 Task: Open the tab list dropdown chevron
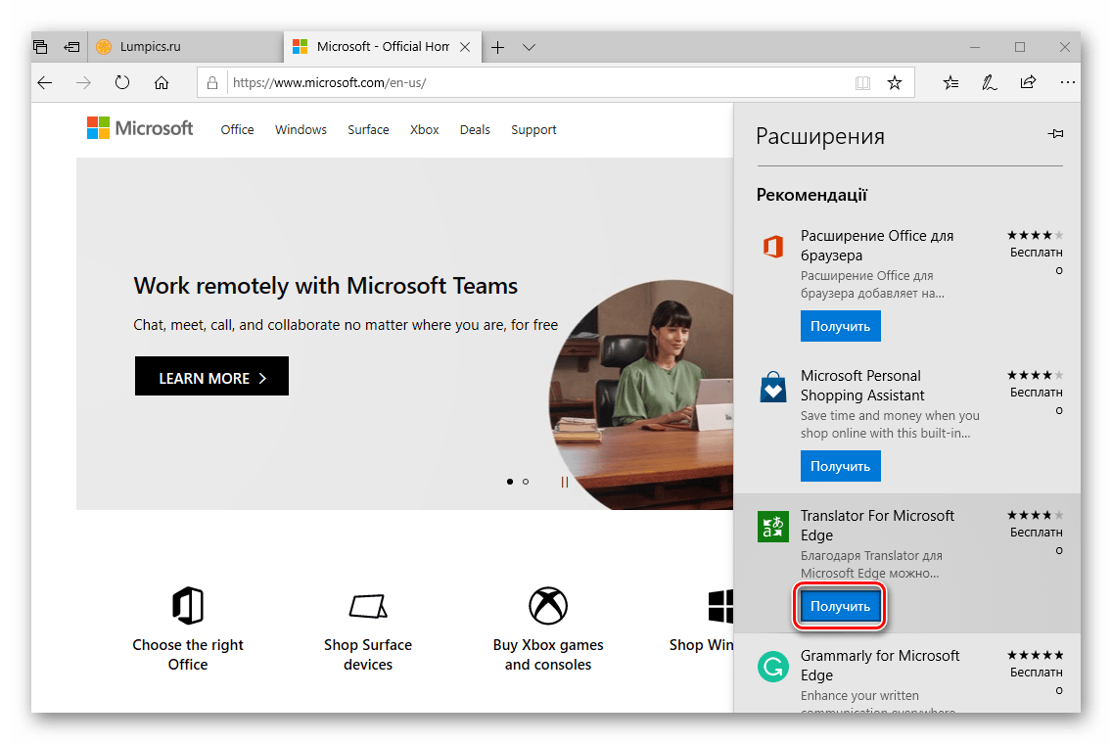(x=529, y=47)
